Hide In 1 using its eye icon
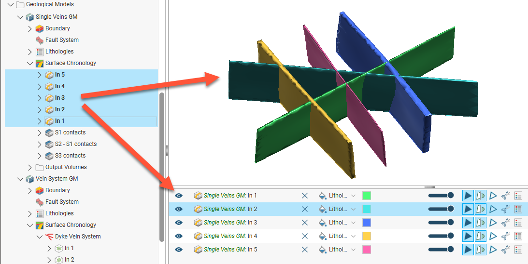Viewport: 528px width, 264px height. [x=179, y=196]
